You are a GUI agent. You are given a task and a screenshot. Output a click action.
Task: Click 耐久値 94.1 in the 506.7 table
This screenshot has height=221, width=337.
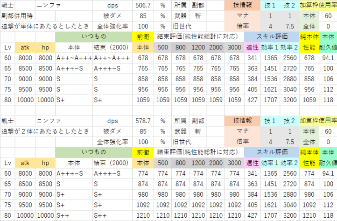click(328, 58)
